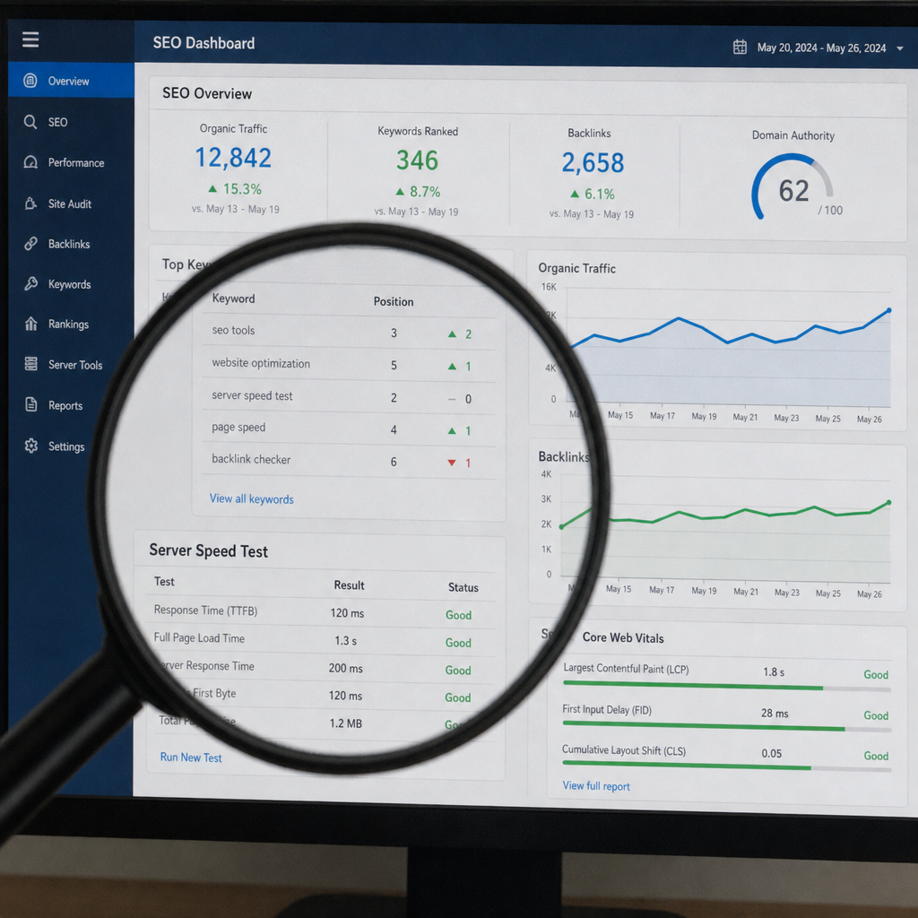The height and width of the screenshot is (918, 918).
Task: Click the 'server speed test' keyword row
Action: [x=349, y=397]
